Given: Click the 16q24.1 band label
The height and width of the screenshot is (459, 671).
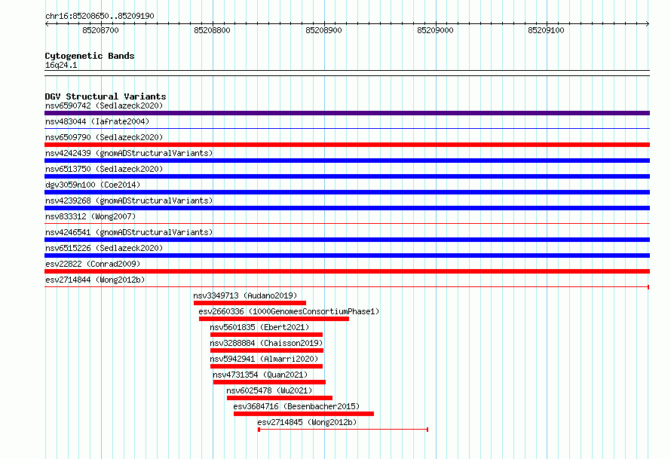Looking at the screenshot, I should coord(61,65).
